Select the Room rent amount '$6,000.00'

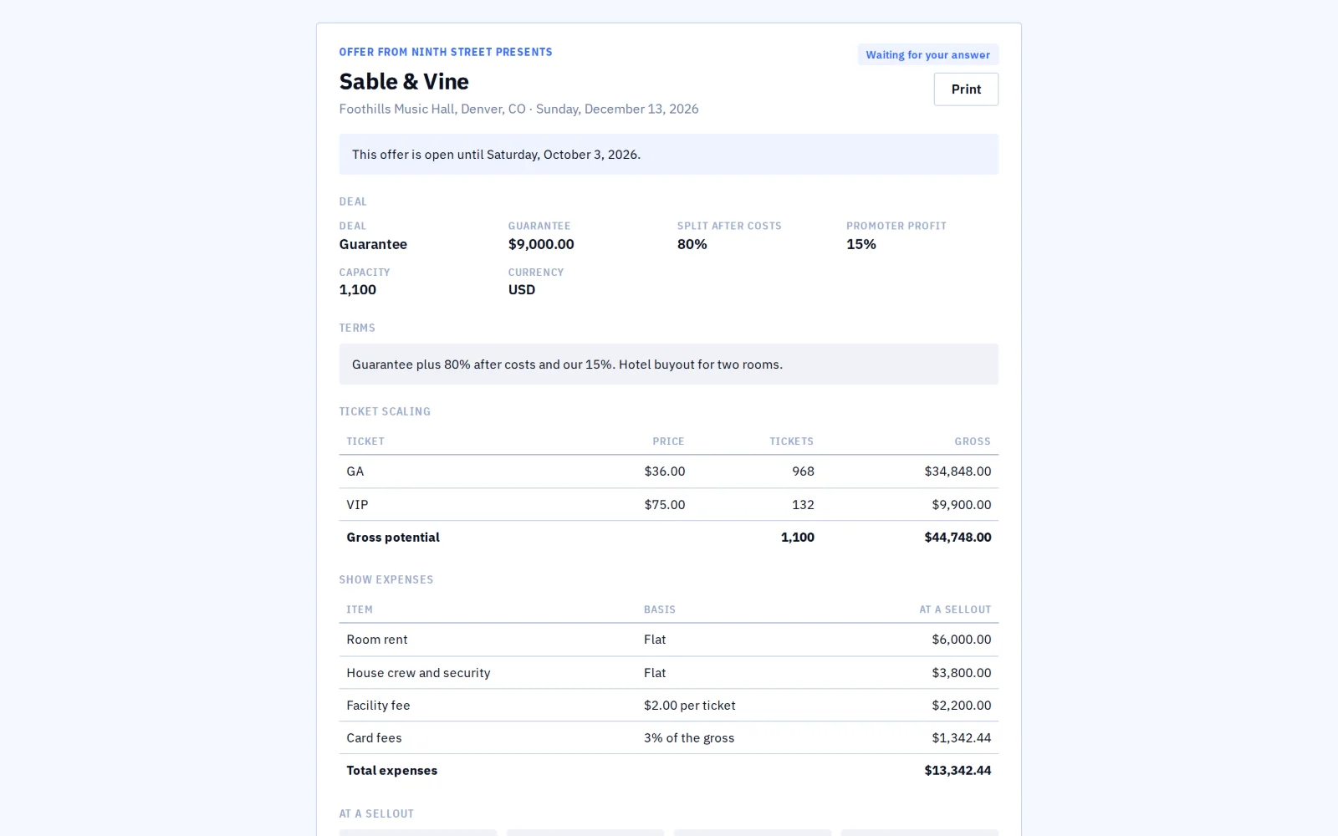point(962,640)
